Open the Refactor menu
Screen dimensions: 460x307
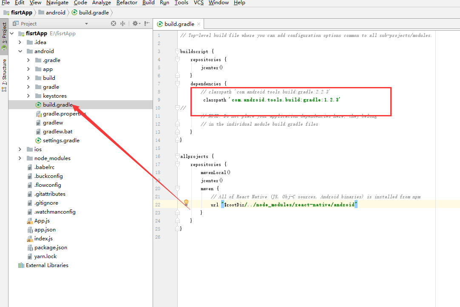(x=127, y=3)
